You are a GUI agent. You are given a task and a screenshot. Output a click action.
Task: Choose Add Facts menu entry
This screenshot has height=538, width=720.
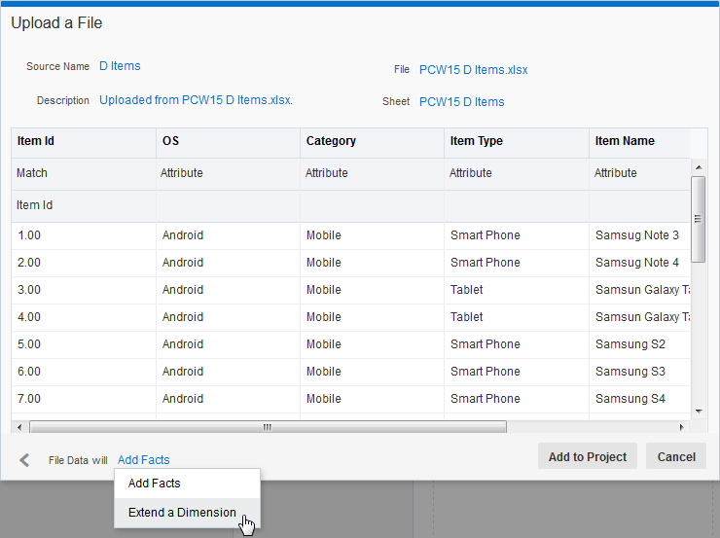(x=187, y=484)
